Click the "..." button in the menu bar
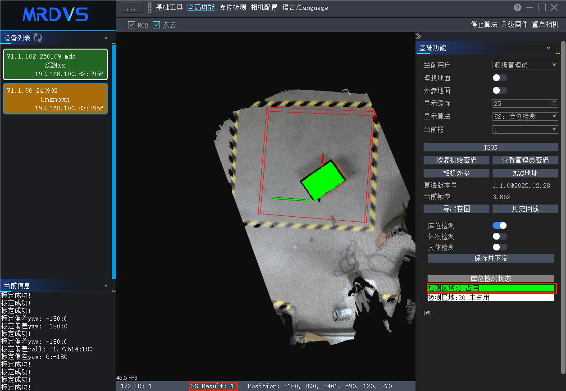The image size is (566, 391). click(132, 8)
